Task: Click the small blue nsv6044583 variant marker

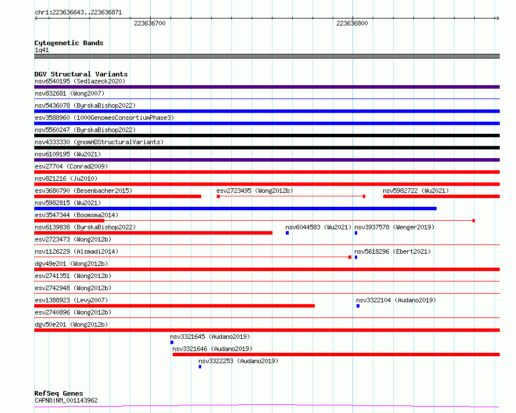Action: pos(288,233)
